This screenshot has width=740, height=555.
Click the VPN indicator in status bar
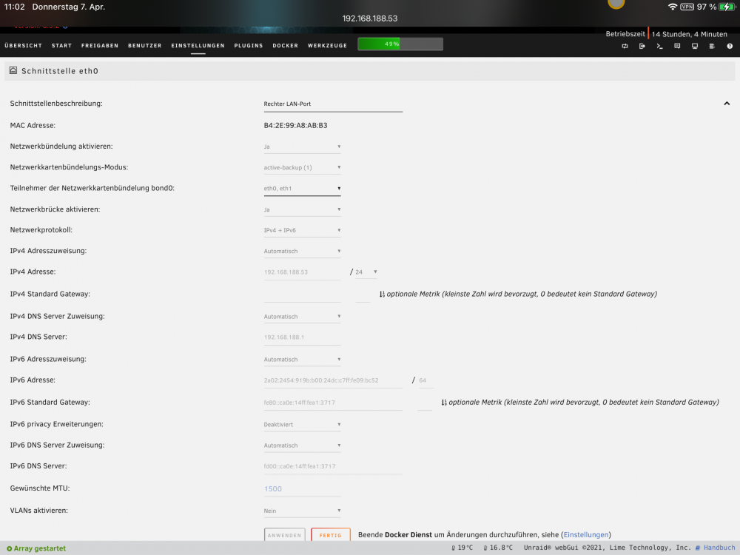click(x=687, y=7)
